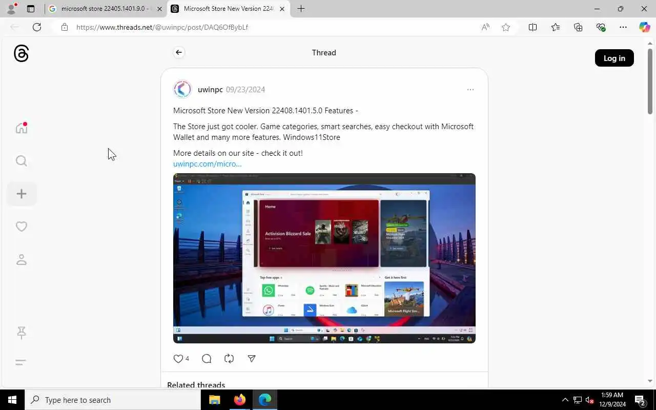Show hidden system tray icons
Viewport: 656px width, 410px height.
pos(565,400)
